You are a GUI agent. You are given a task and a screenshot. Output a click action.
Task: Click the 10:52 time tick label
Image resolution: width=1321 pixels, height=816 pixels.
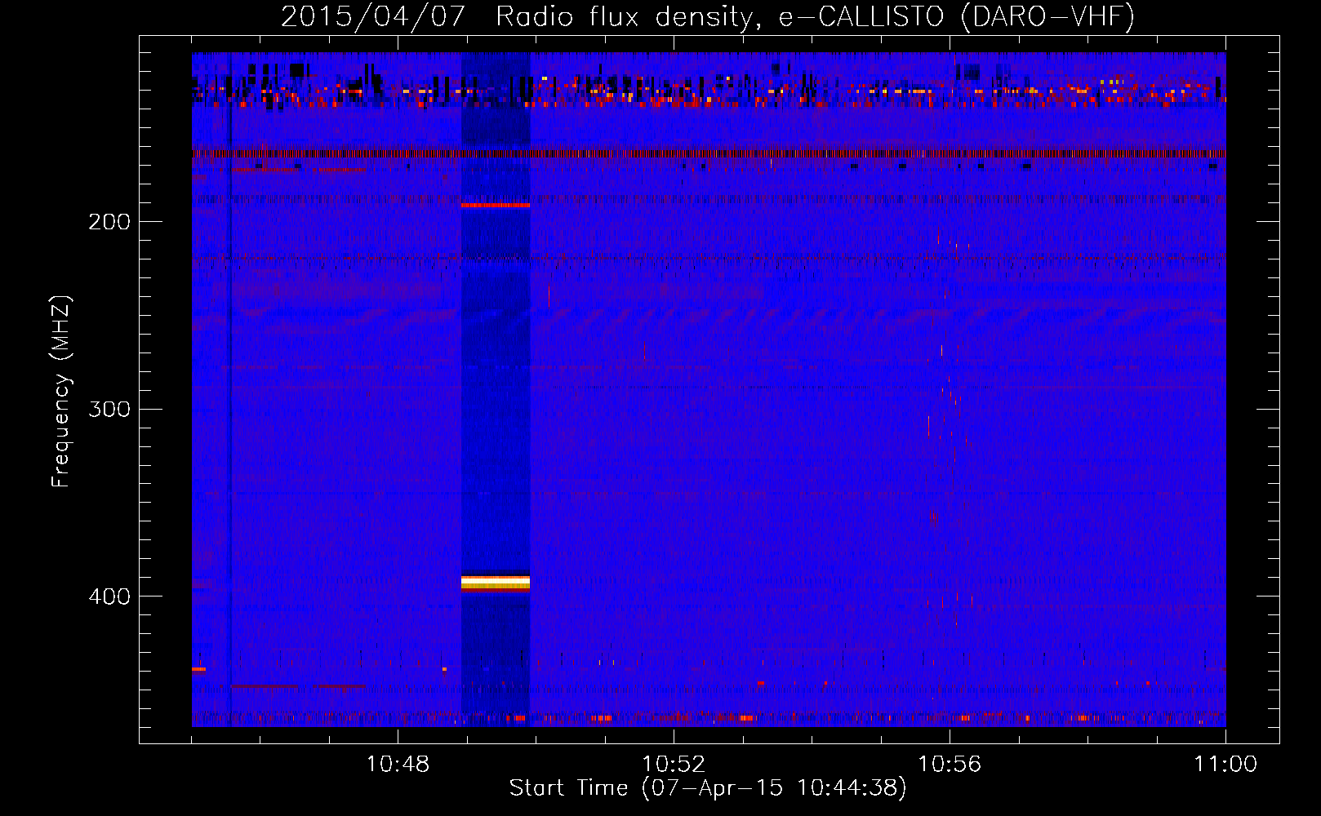(674, 765)
